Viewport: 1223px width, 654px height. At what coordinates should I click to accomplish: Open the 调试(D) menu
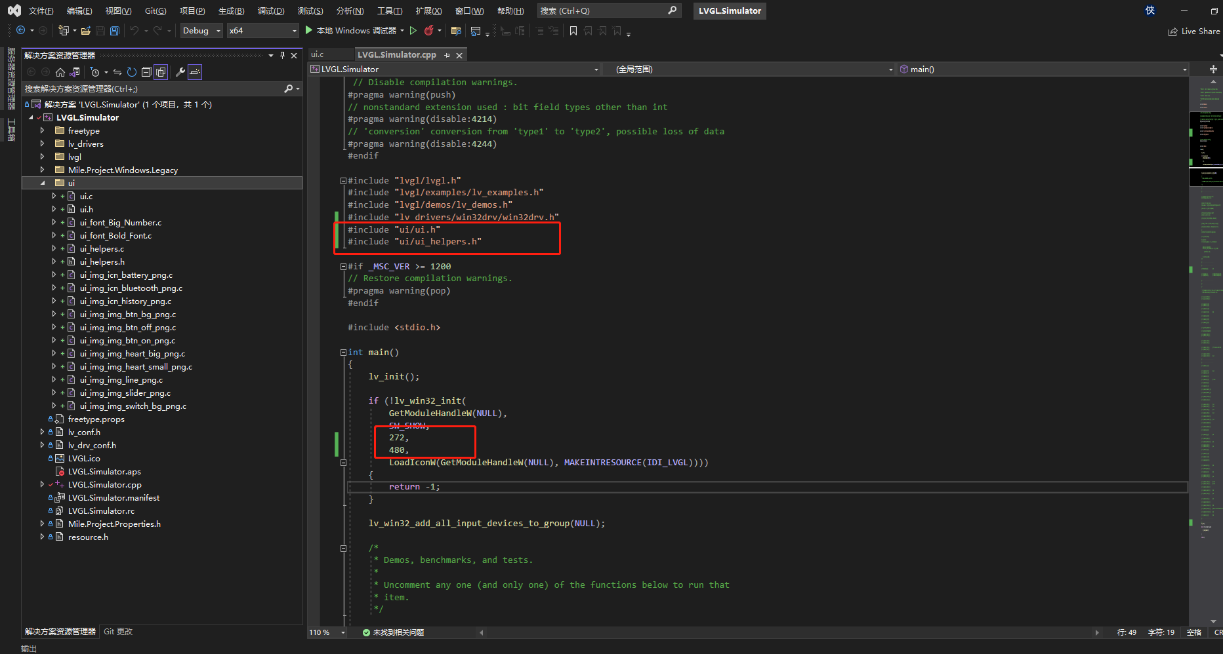(271, 10)
